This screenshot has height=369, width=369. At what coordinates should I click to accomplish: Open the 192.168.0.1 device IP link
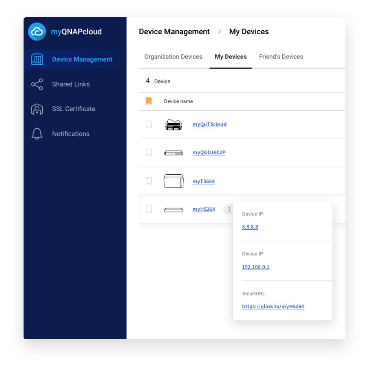[256, 267]
